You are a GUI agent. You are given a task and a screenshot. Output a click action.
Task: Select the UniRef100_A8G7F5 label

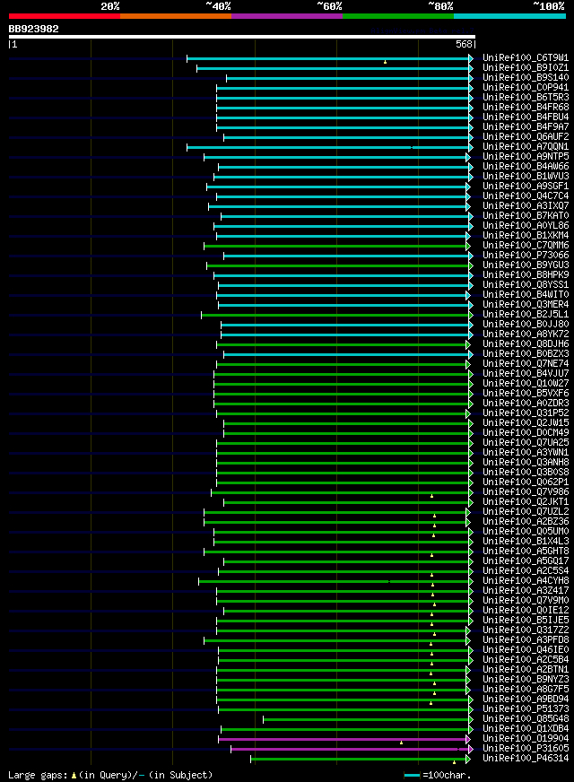pyautogui.click(x=526, y=690)
